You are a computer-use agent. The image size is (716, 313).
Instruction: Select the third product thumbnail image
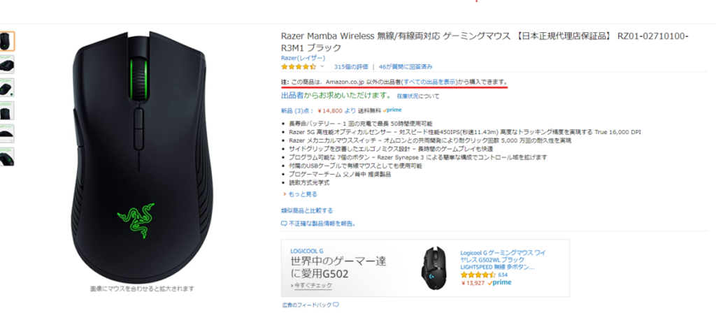pos(7,87)
